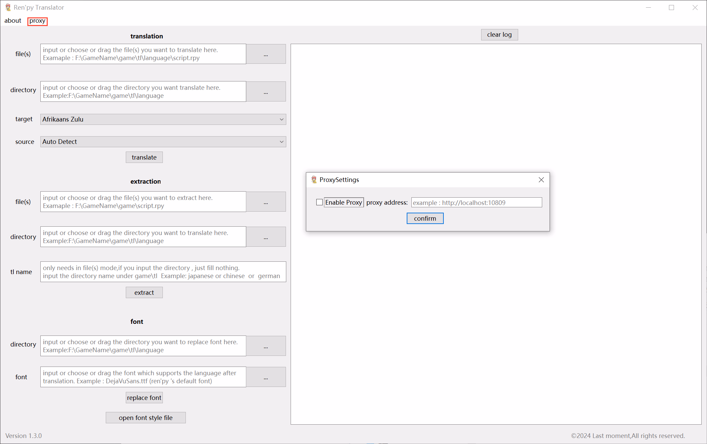Click the Ren'py Translator app icon
This screenshot has height=444, width=707.
tap(8, 7)
